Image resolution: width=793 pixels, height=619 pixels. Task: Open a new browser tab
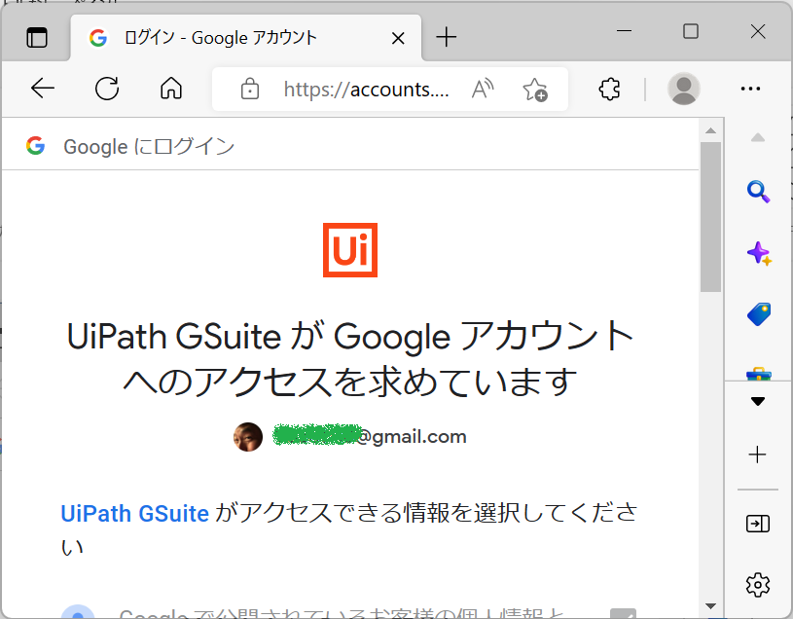pyautogui.click(x=446, y=37)
